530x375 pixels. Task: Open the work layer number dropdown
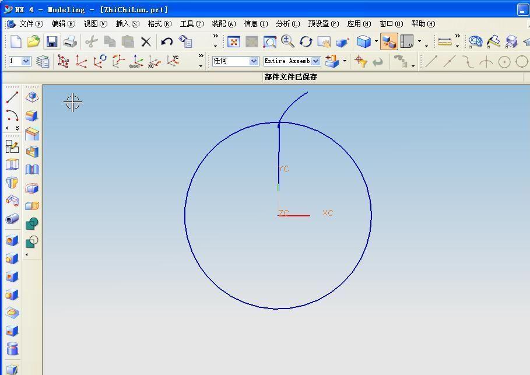pyautogui.click(x=20, y=61)
